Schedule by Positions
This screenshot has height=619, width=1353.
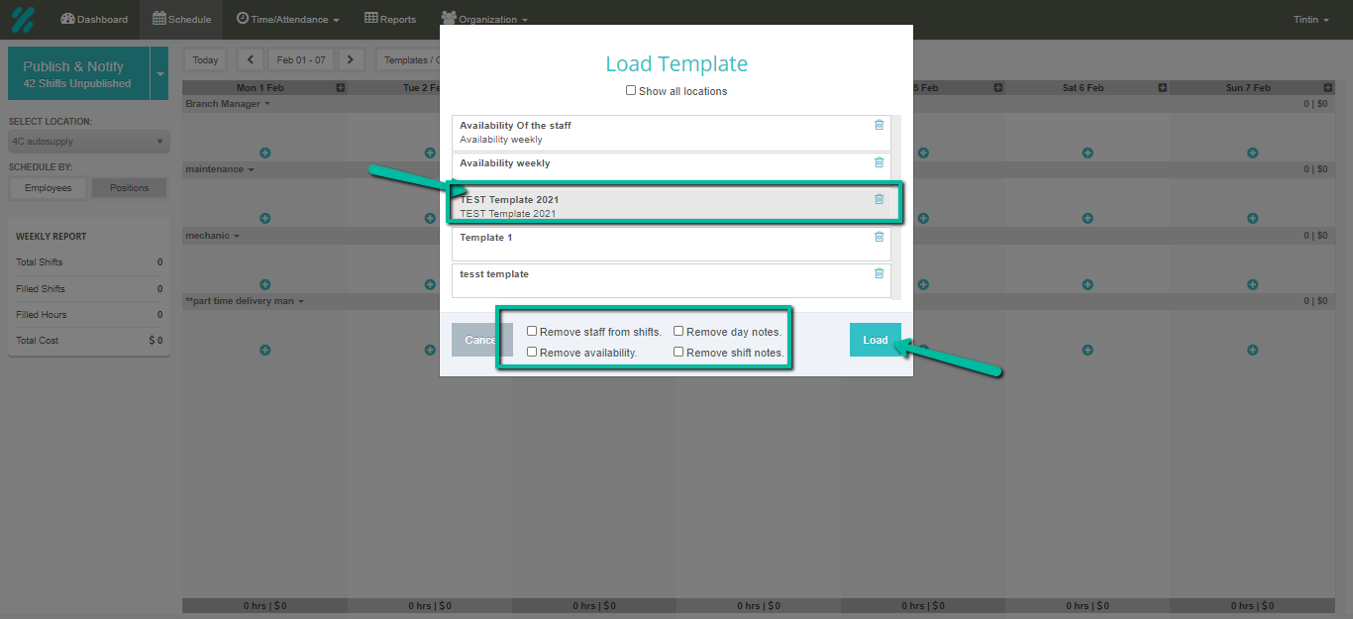[x=130, y=188]
